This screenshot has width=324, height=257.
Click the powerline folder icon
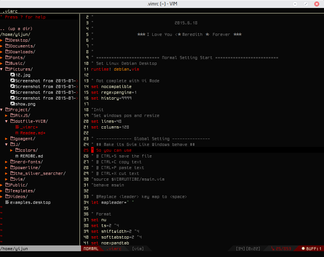point(13,167)
